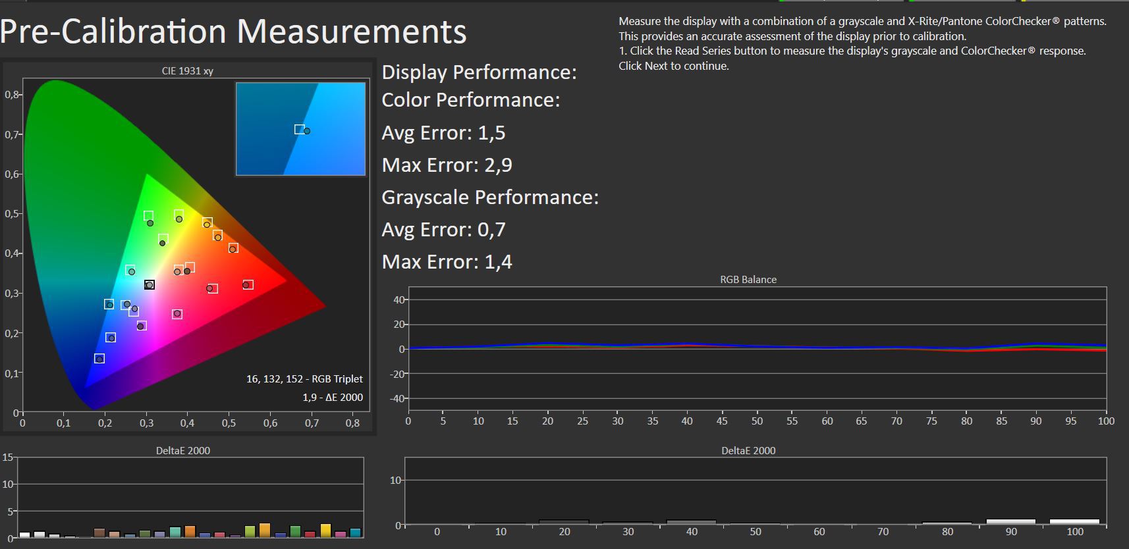This screenshot has width=1129, height=549.
Task: Click the 'CIE 1931 xy' chart title
Action: click(187, 70)
